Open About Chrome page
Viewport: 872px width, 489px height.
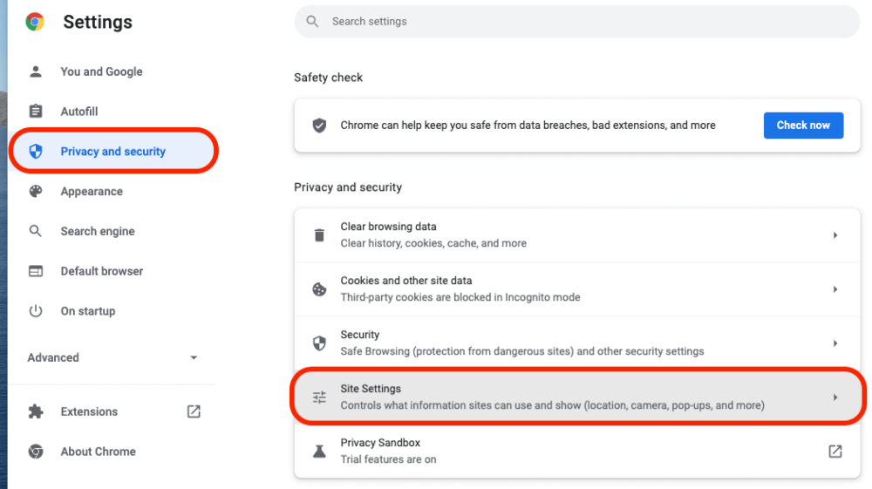point(98,452)
